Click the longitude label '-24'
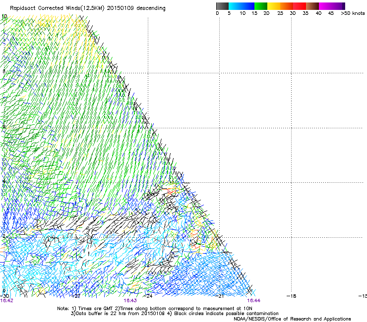The image size is (367, 322). coord(148,296)
